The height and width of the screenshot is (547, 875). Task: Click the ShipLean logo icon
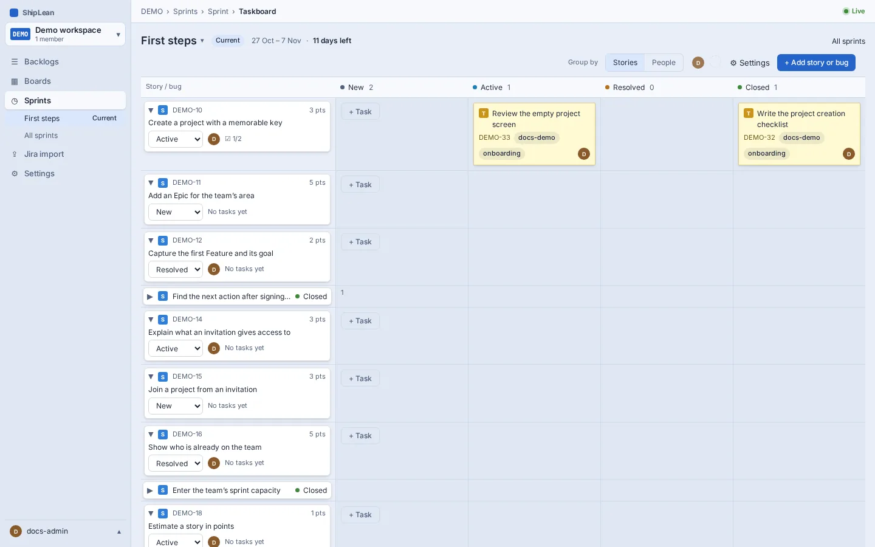[x=14, y=13]
